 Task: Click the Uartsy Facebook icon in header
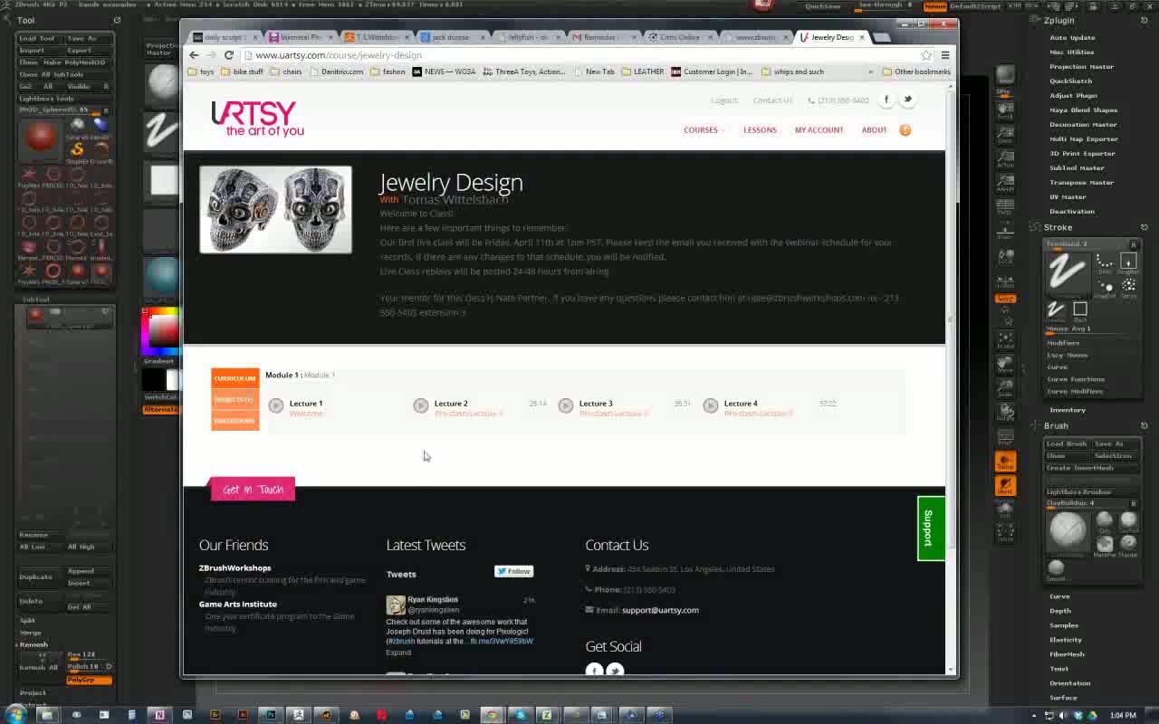point(886,100)
